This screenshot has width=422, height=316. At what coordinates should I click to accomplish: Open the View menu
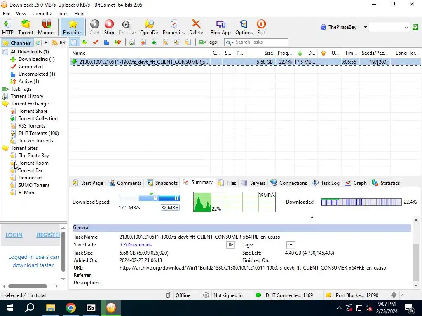coord(21,14)
